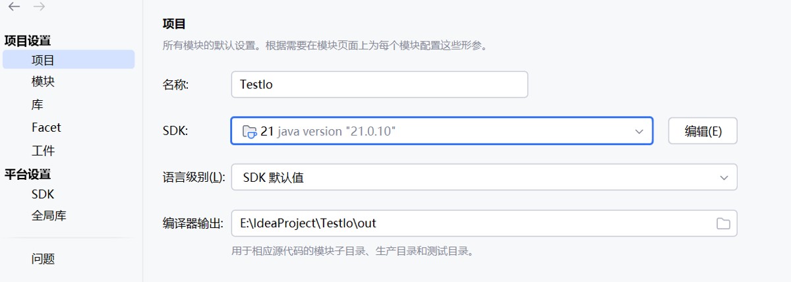Click the chevron arrow of the SDK selector
This screenshot has width=791, height=282.
point(639,131)
